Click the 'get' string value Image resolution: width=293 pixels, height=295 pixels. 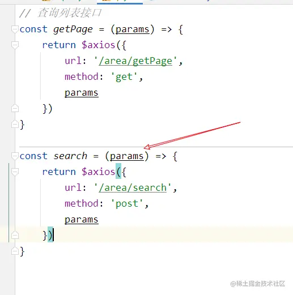point(124,77)
